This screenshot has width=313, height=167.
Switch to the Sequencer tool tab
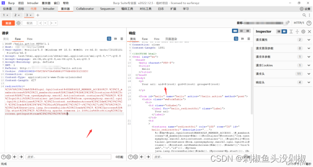click(x=107, y=9)
